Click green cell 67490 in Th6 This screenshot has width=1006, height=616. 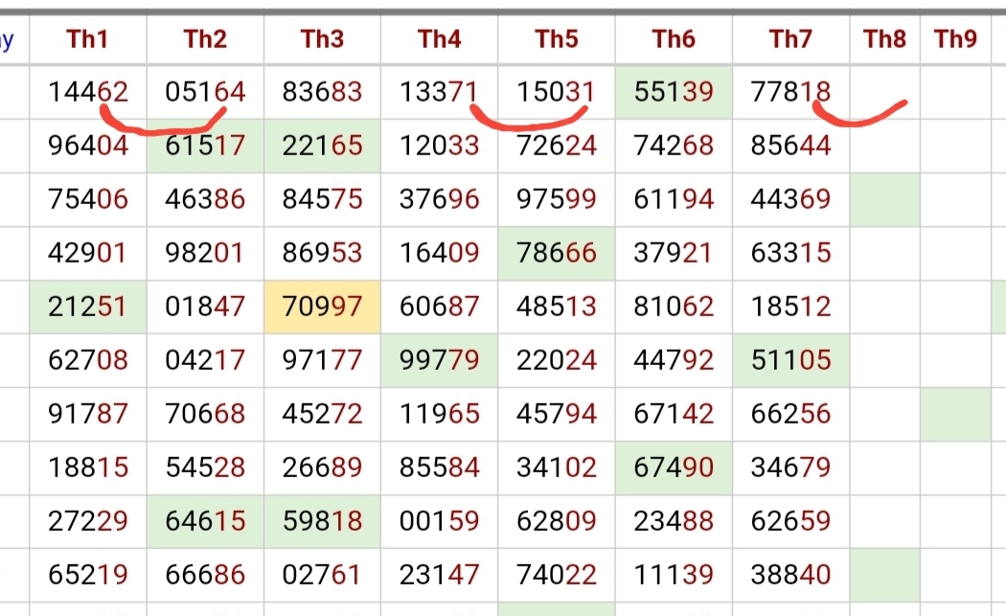click(x=674, y=468)
